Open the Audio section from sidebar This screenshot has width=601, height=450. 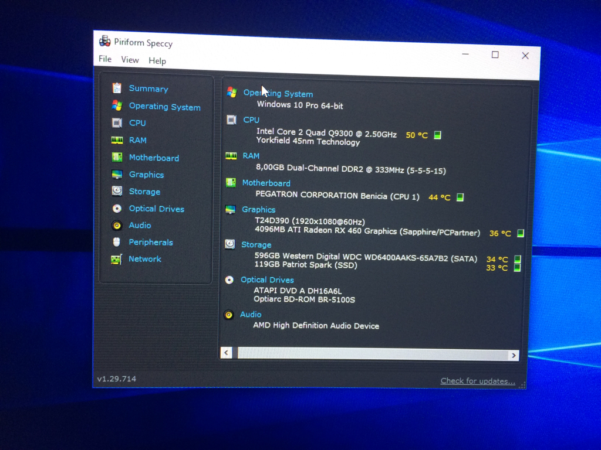tap(140, 226)
